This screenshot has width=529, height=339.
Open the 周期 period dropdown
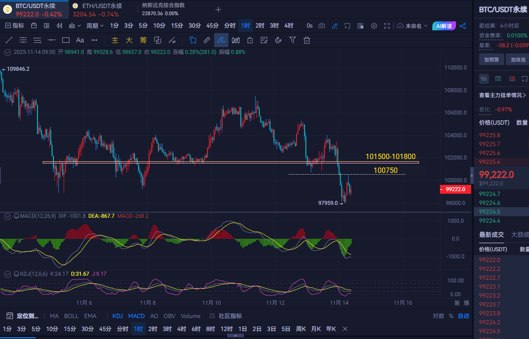[x=95, y=26]
